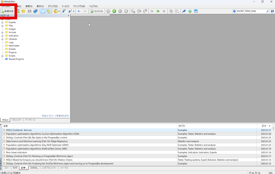Open the ヘルプ(H) menu
The width and height of the screenshot is (275, 174).
[93, 6]
